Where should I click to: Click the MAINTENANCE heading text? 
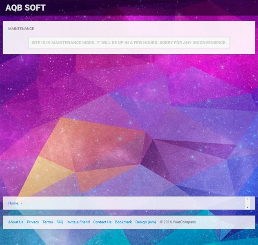click(21, 29)
